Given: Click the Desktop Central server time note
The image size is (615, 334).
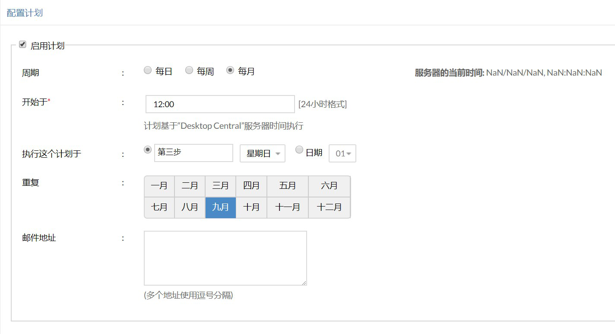Looking at the screenshot, I should [224, 126].
